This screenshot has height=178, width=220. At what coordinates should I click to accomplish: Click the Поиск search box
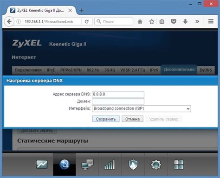coord(114,21)
